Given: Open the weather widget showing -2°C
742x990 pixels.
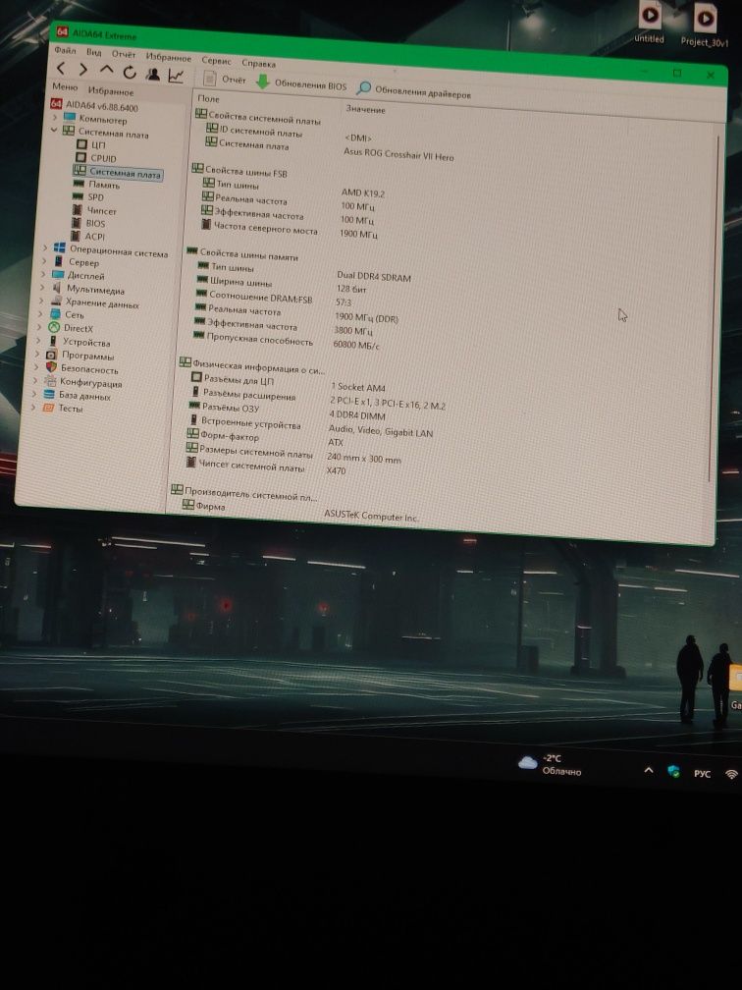Looking at the screenshot, I should point(550,764).
